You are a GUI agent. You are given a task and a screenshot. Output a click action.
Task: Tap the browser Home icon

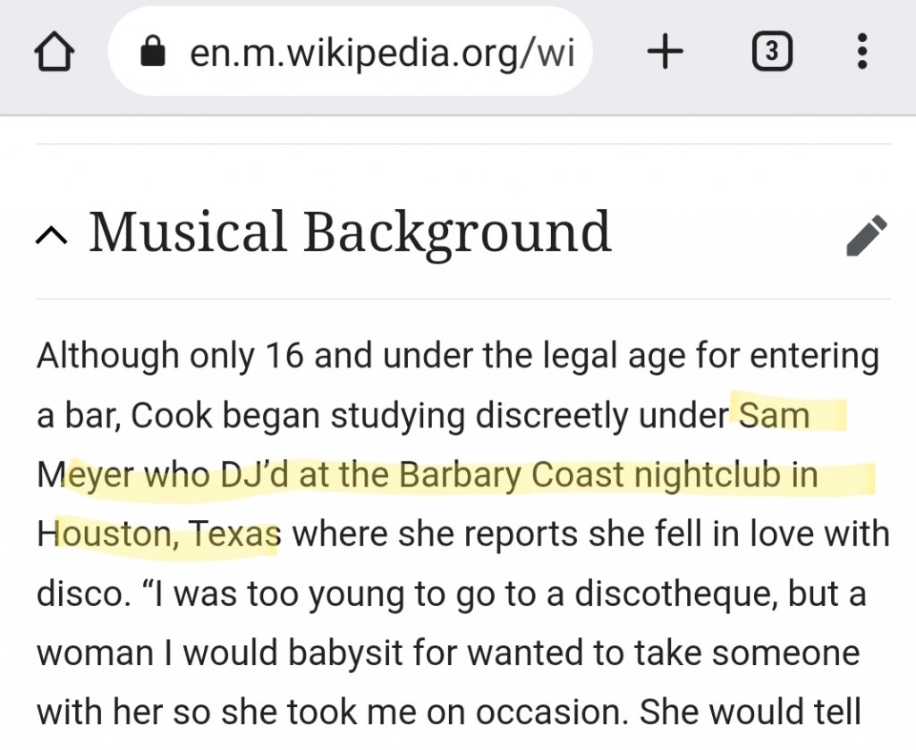click(x=54, y=54)
